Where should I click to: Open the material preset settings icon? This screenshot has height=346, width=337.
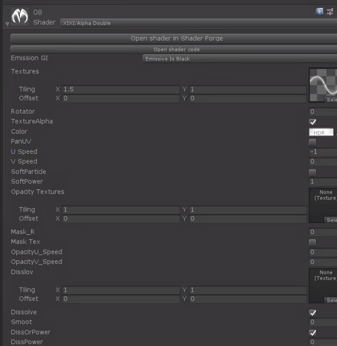(x=330, y=12)
